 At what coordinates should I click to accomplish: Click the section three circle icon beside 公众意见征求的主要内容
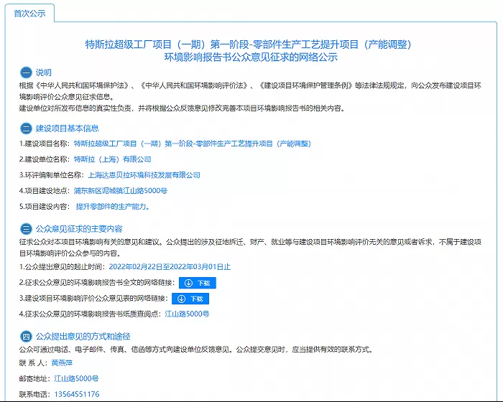(x=26, y=229)
